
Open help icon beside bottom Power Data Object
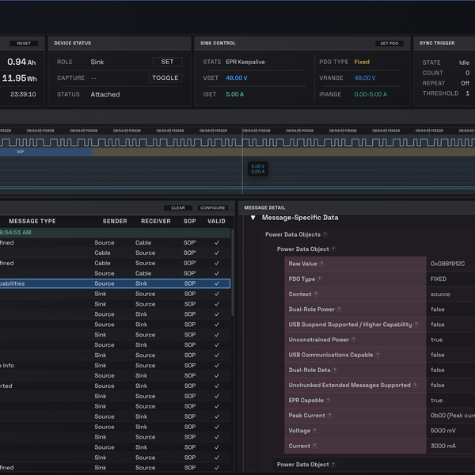pos(333,464)
